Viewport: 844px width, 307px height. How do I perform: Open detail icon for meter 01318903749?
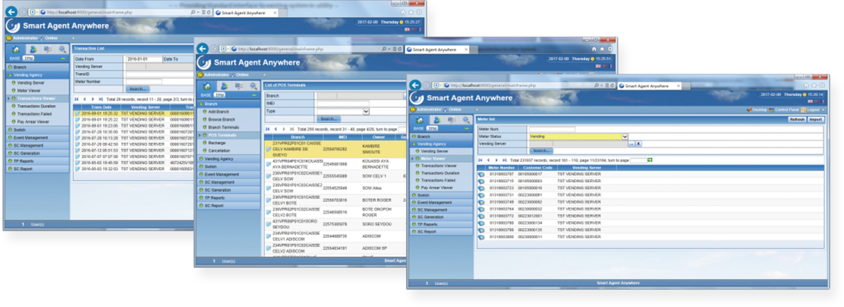tap(481, 202)
